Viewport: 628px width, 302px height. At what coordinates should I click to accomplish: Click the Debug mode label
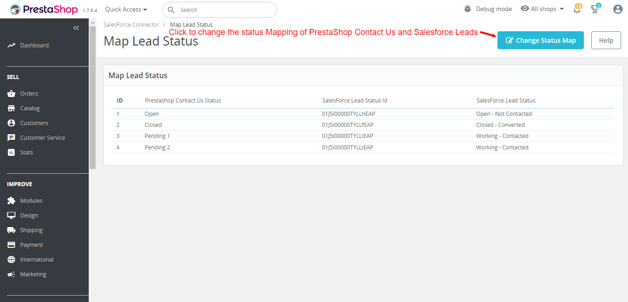coord(494,9)
